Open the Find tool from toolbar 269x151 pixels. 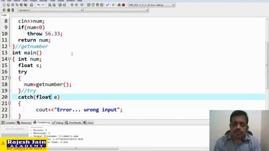tap(50, 5)
